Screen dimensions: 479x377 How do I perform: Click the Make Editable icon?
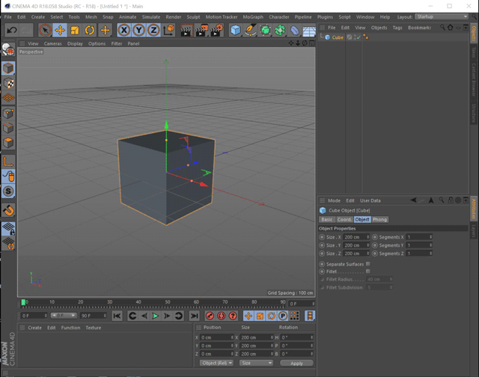click(x=8, y=49)
